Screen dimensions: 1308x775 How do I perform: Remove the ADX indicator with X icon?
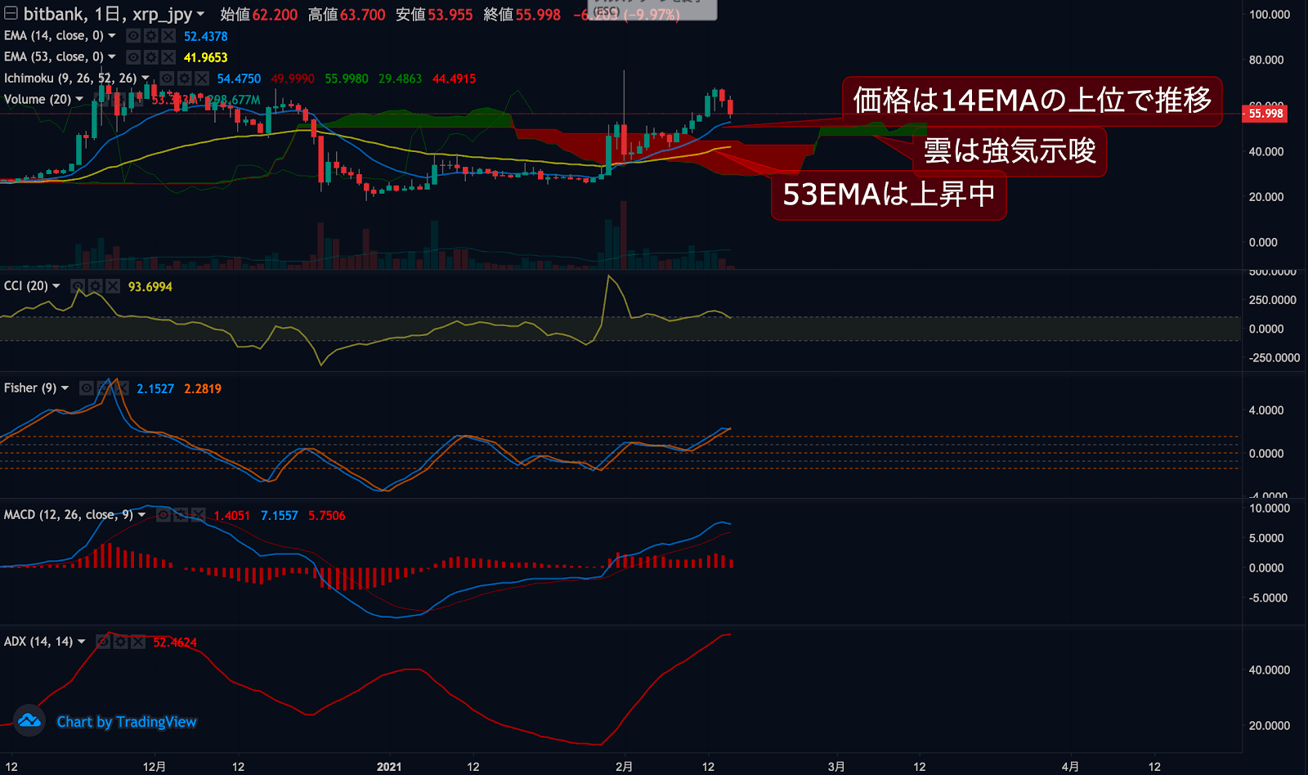[x=138, y=642]
